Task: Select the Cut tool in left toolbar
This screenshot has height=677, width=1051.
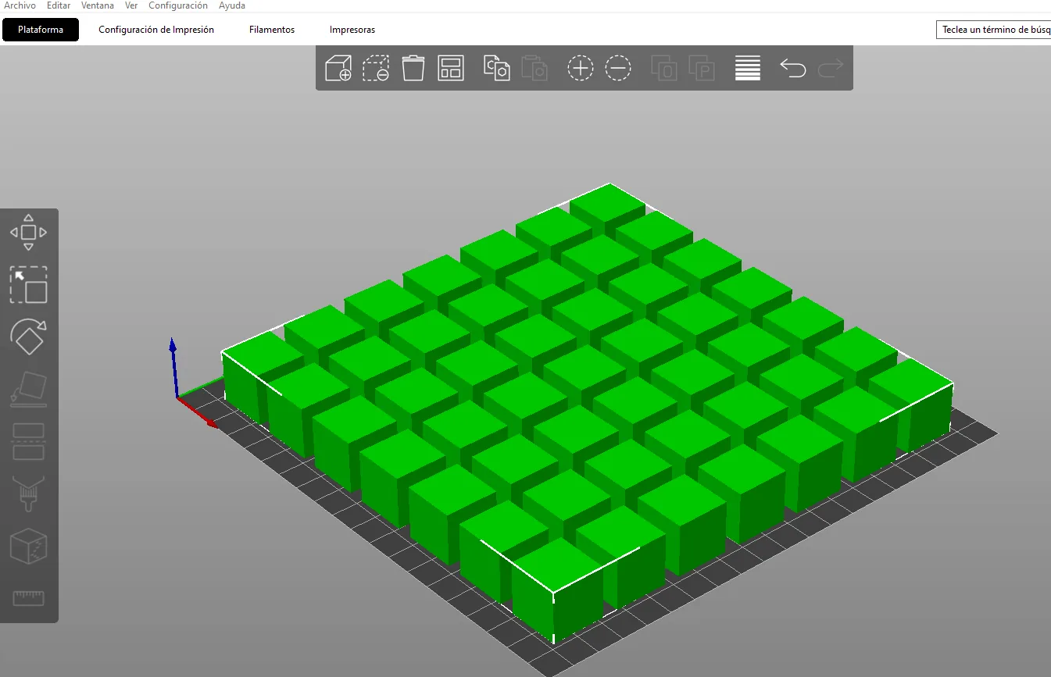Action: pos(28,441)
